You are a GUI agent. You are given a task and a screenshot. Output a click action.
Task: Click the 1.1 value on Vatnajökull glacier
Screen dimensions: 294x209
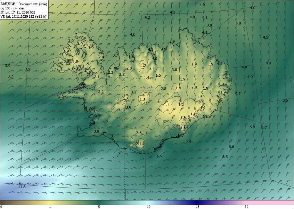click(166, 105)
